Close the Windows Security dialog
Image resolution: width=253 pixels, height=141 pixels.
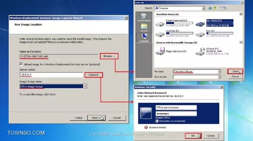[221, 87]
